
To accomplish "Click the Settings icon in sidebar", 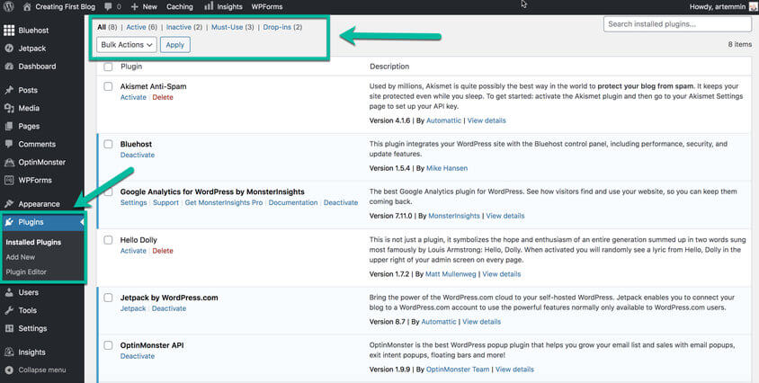I will coord(9,328).
